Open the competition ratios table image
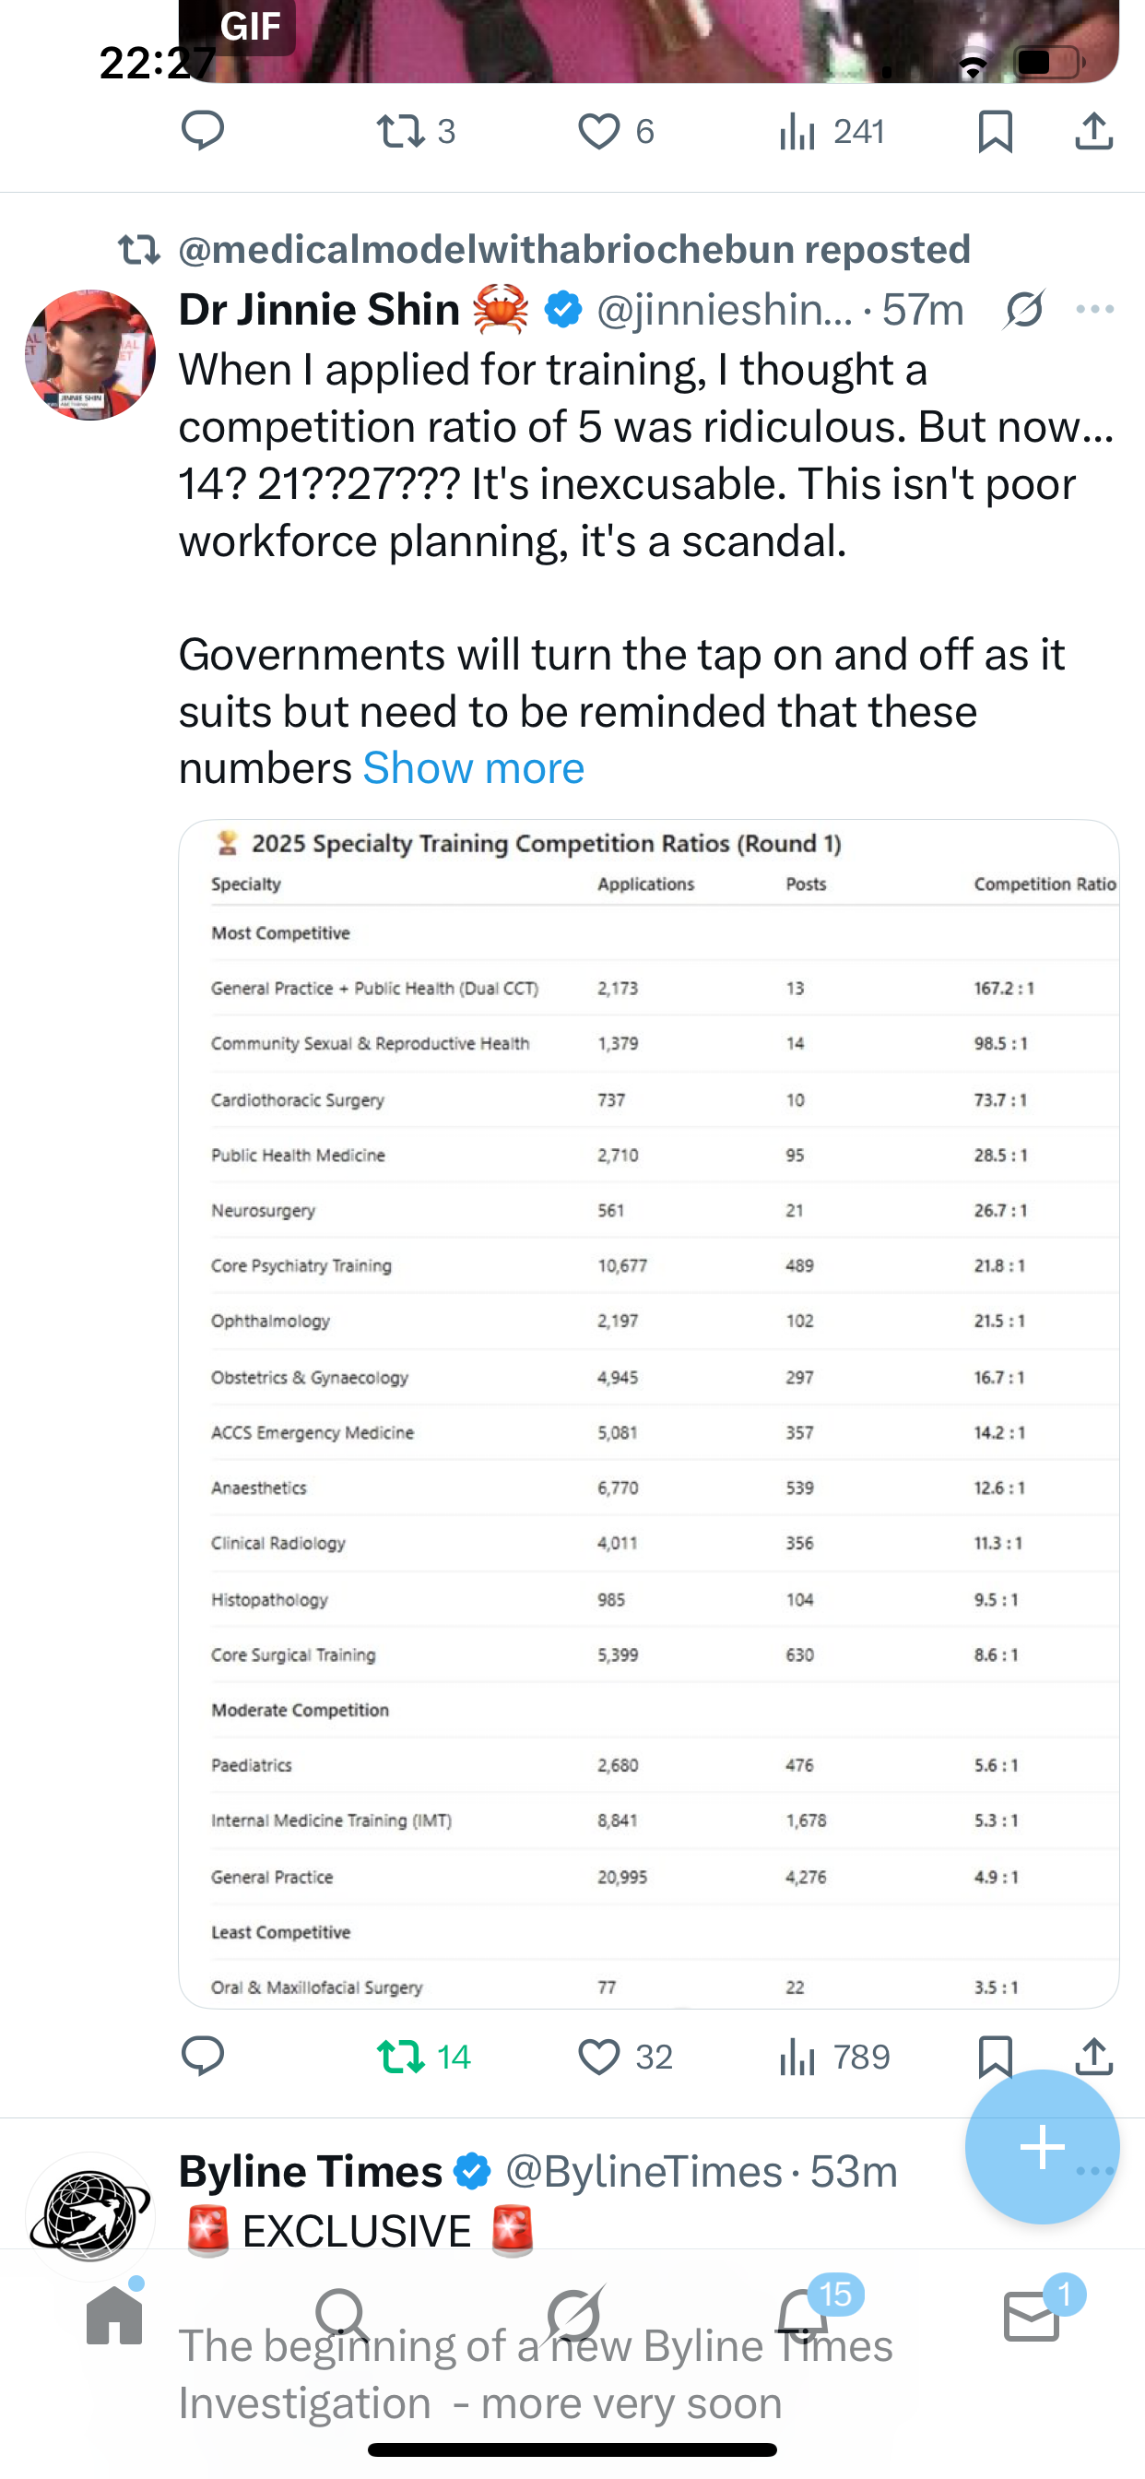 [648, 1413]
